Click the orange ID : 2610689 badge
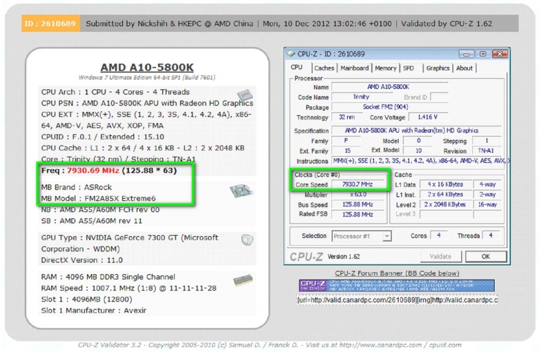 coord(50,23)
